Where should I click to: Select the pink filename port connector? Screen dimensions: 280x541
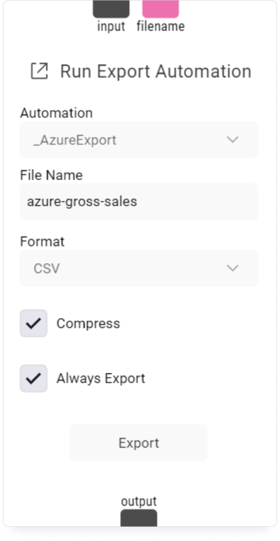[161, 9]
